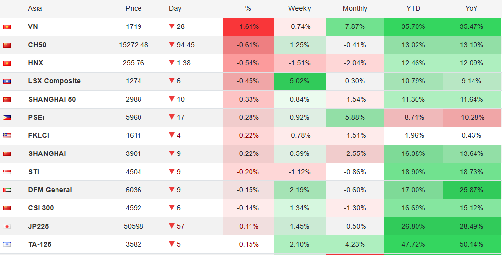Click the China flag next to CH50
Screen dimensions: 502x255
tap(7, 45)
